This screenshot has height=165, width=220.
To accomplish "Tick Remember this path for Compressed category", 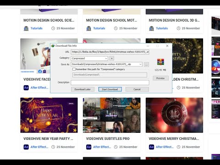I will click(74, 69).
